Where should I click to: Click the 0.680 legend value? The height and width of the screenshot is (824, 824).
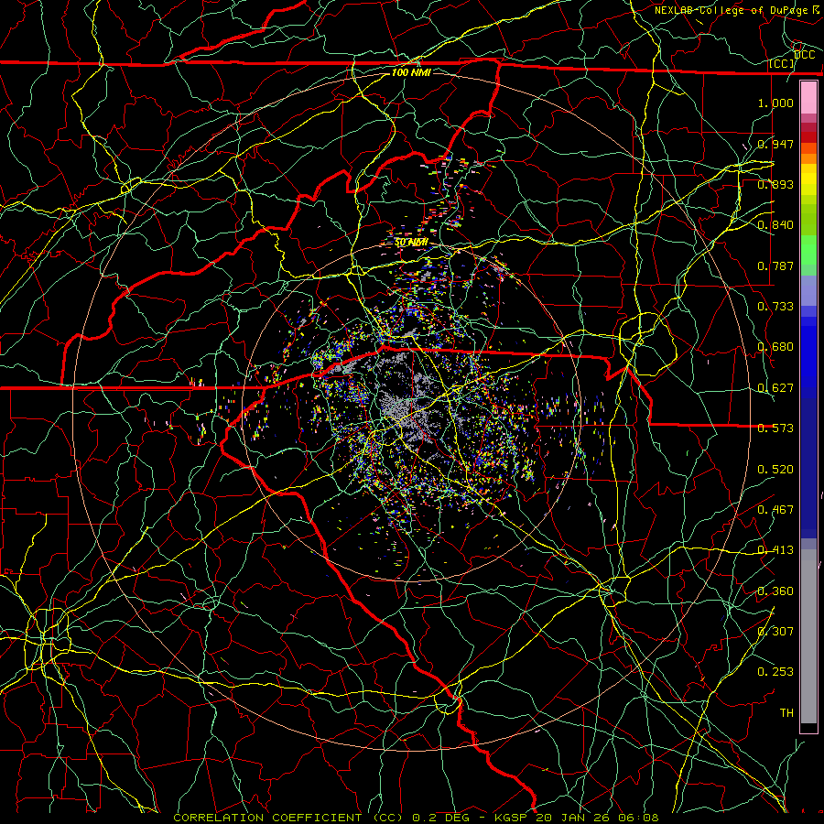click(x=775, y=347)
